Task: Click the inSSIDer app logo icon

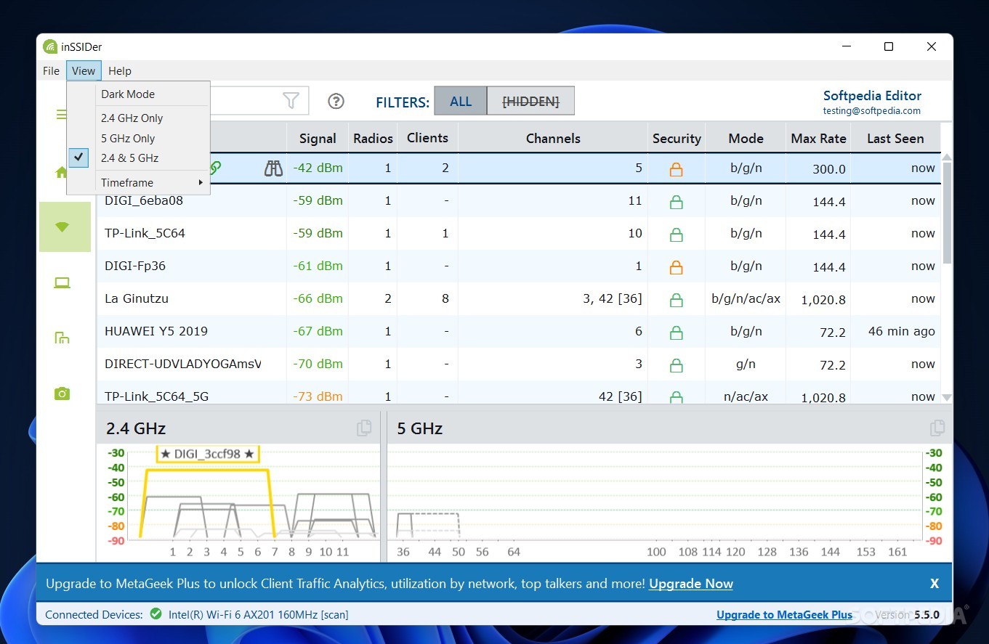Action: [50, 47]
